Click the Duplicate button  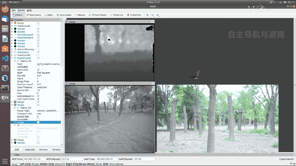point(30,149)
